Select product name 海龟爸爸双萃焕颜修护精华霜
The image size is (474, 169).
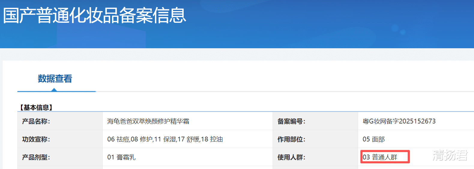coord(148,121)
